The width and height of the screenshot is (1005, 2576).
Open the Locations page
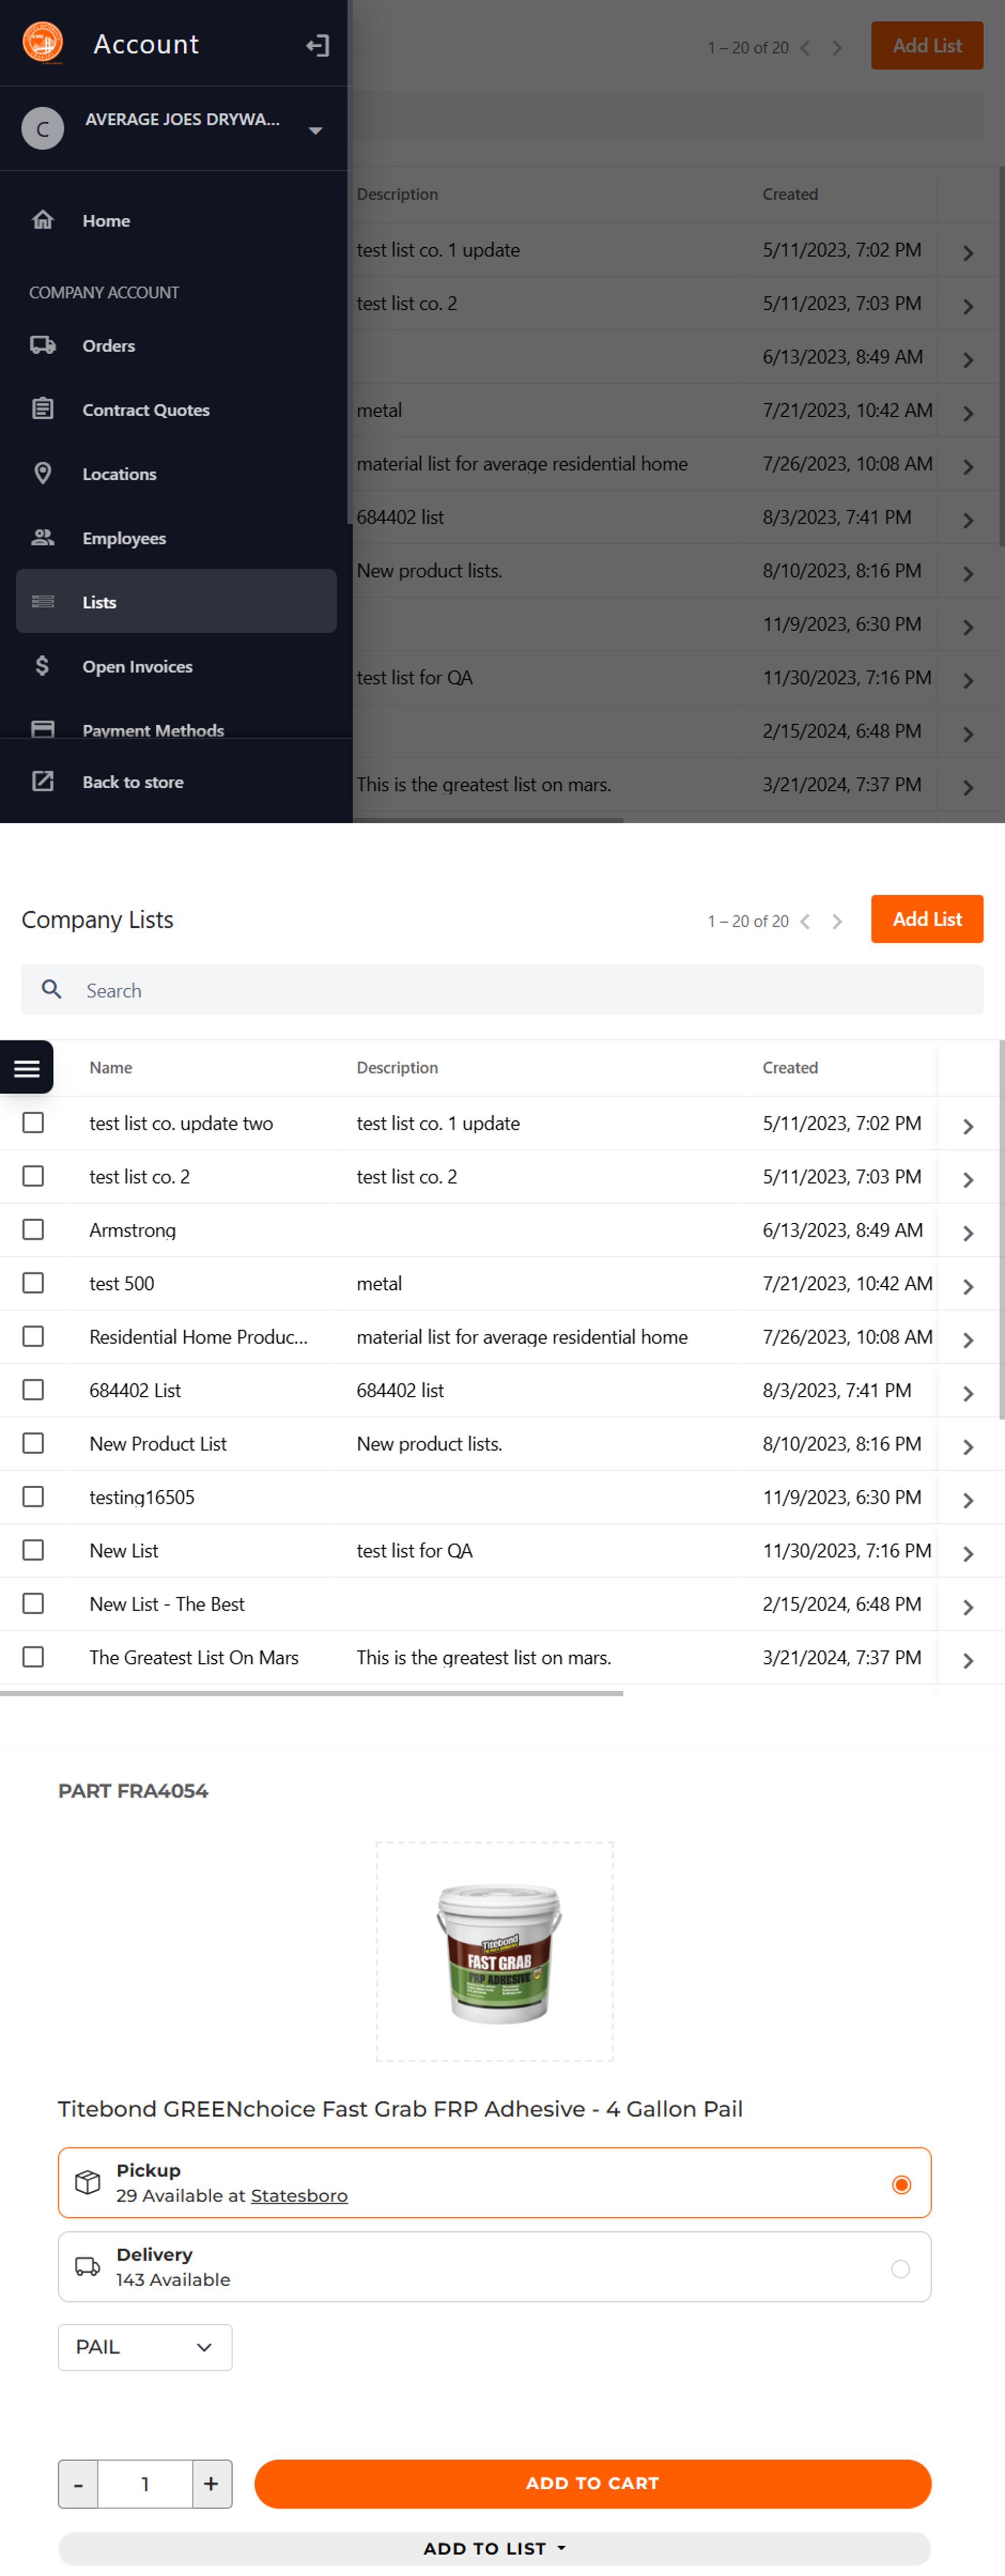(176, 473)
